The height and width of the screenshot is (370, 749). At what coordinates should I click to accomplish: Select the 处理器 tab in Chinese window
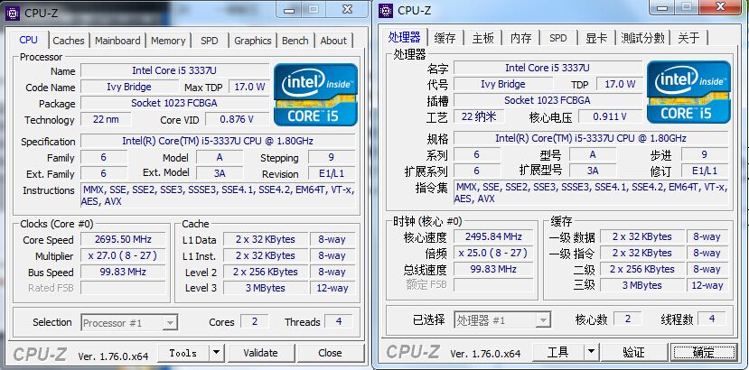click(404, 37)
